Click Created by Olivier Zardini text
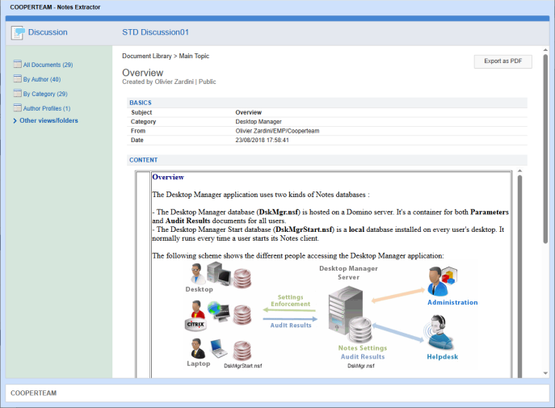Screen dimensions: 555x408 point(158,82)
